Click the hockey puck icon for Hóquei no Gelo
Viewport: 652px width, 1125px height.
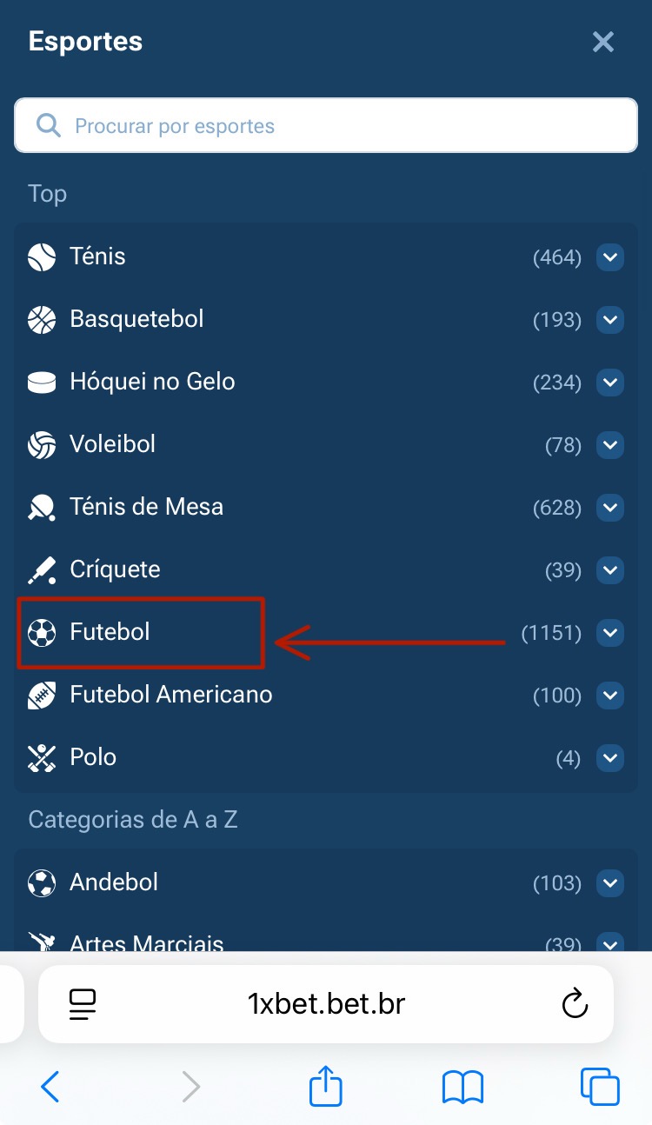click(x=42, y=383)
